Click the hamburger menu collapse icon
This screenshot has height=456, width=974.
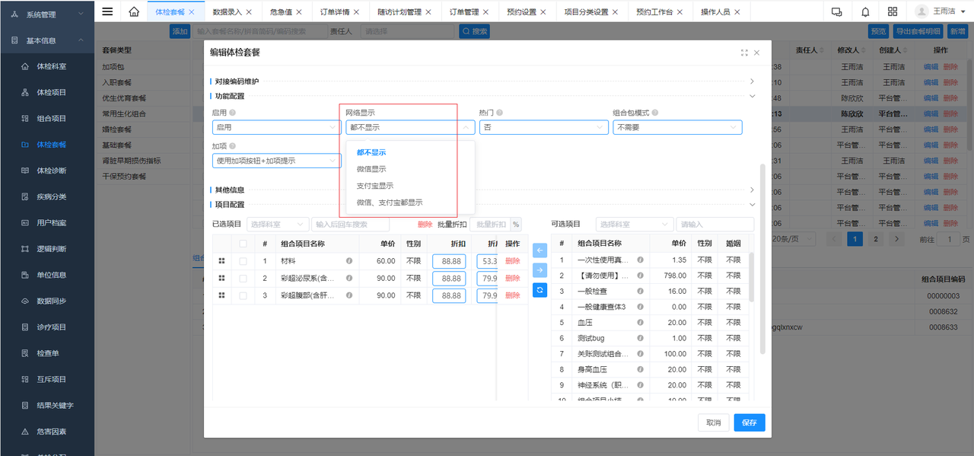click(107, 11)
